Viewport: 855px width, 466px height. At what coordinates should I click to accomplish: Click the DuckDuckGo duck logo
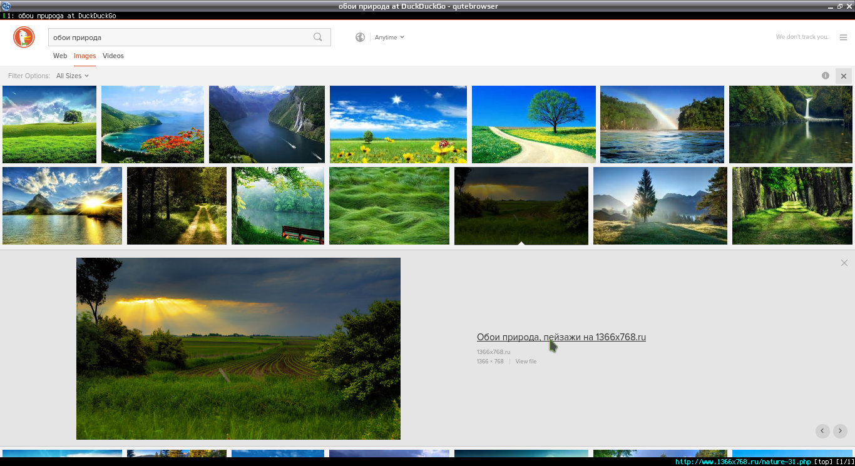[x=24, y=38]
